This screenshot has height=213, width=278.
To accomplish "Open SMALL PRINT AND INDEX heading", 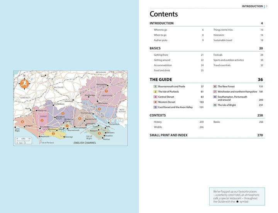I will [x=168, y=135].
